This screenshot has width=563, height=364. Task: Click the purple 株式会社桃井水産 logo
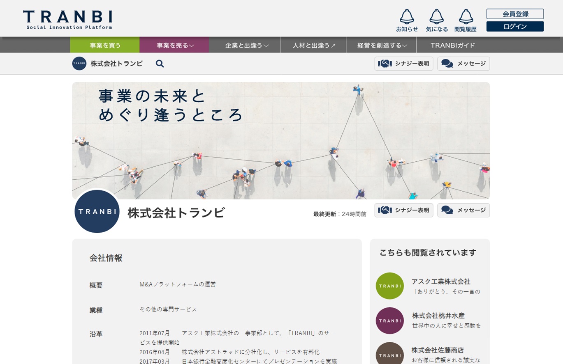[x=390, y=321]
